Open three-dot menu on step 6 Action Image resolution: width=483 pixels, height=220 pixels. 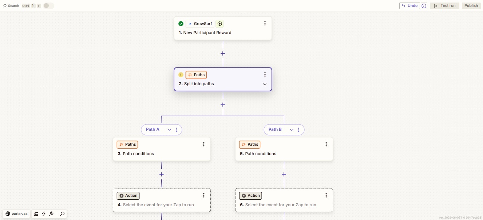tap(326, 195)
